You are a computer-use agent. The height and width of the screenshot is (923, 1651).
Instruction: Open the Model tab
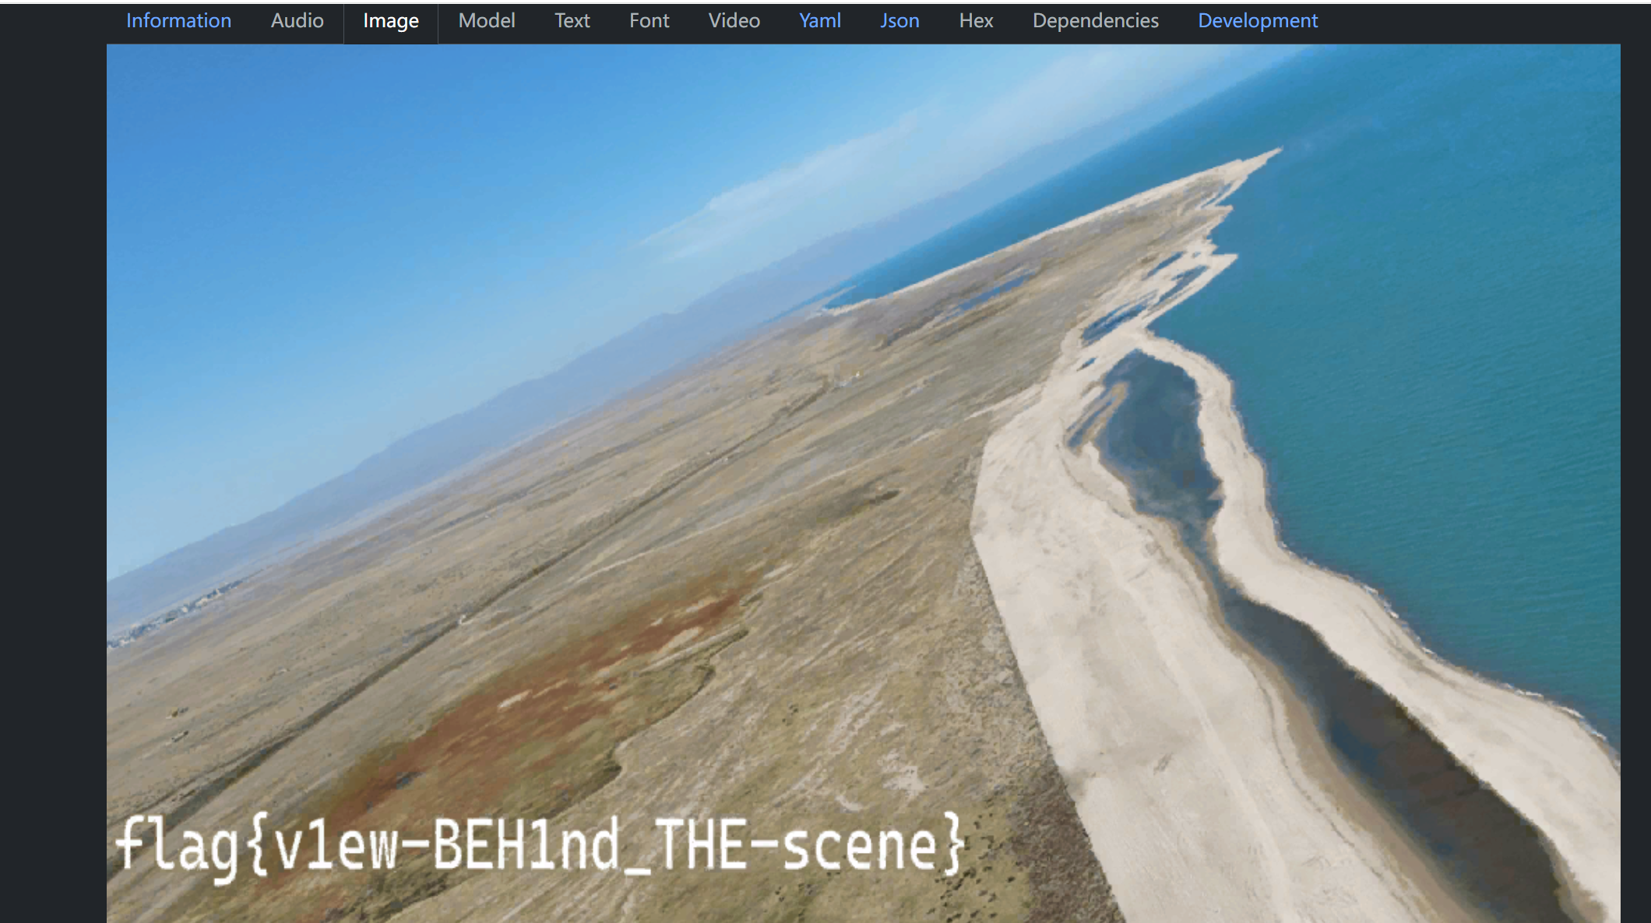pyautogui.click(x=486, y=21)
